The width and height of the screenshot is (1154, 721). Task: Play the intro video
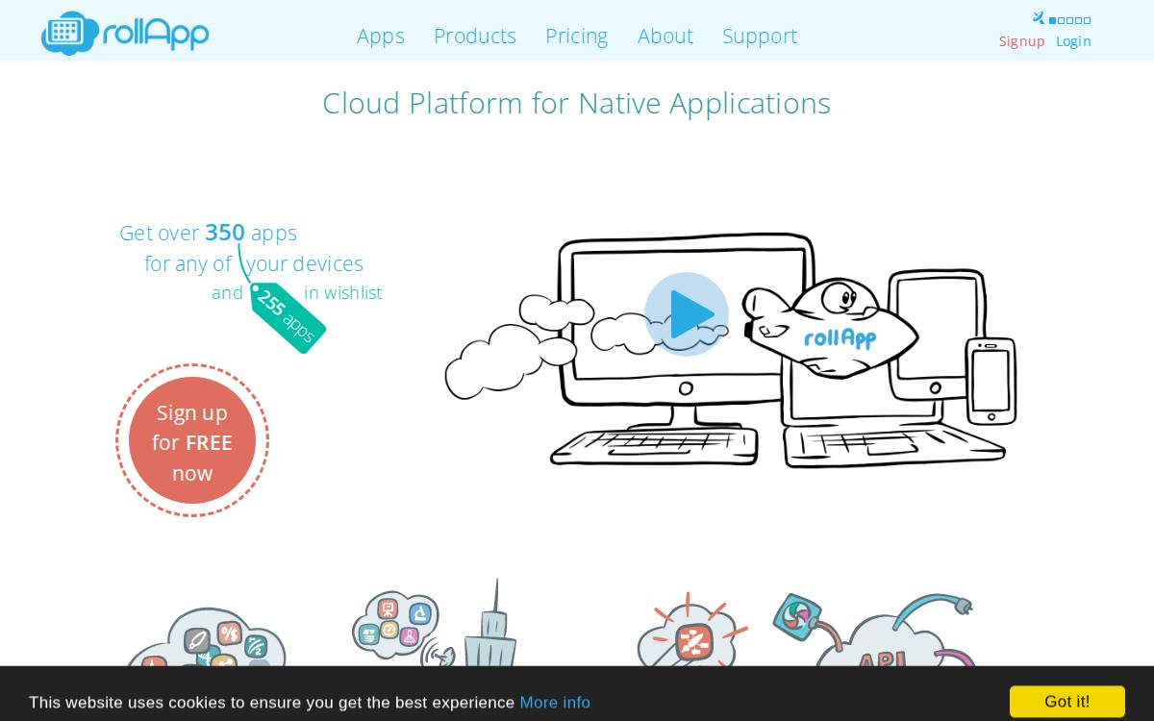point(687,314)
